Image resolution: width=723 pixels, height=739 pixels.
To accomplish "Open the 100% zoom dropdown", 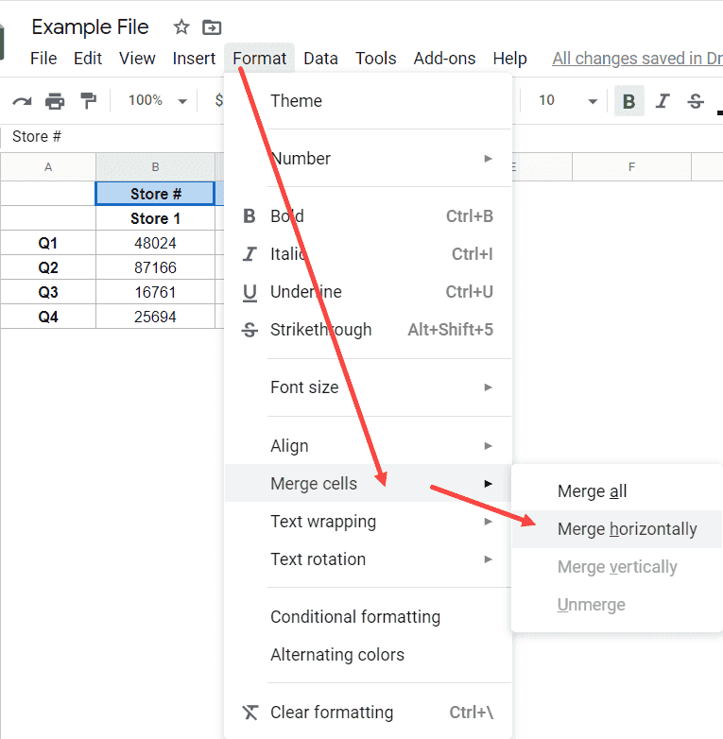I will [x=158, y=101].
